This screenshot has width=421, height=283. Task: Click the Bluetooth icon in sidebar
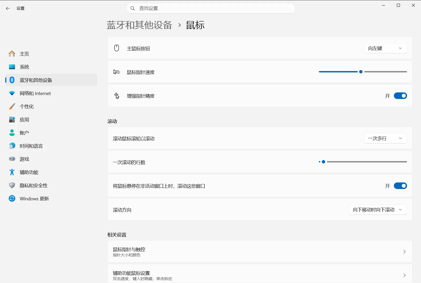click(12, 80)
